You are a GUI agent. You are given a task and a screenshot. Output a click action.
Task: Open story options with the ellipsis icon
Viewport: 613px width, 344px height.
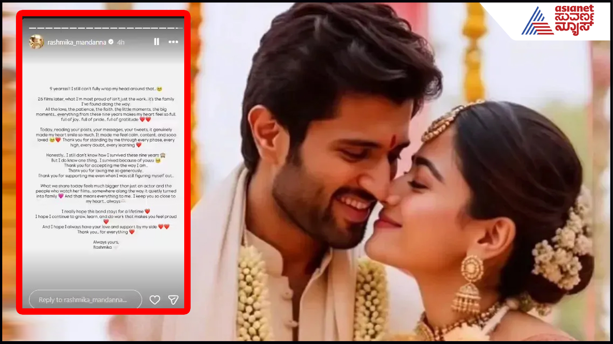pyautogui.click(x=173, y=42)
